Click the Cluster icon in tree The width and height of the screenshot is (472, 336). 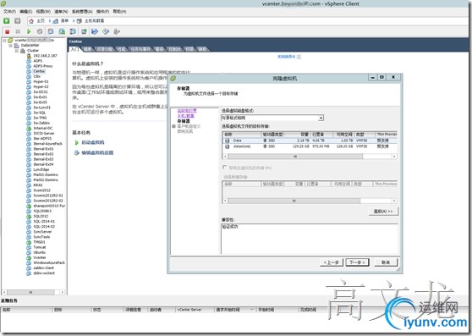tap(23, 51)
